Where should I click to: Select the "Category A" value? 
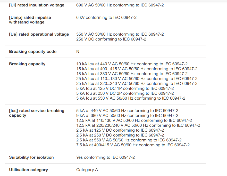[x=87, y=170]
